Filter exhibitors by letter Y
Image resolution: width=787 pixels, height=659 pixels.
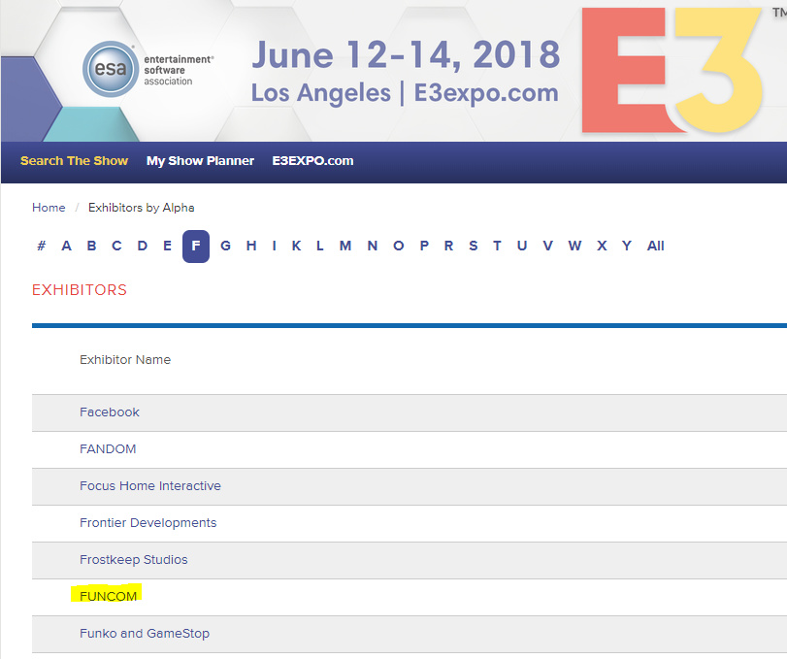pos(626,246)
